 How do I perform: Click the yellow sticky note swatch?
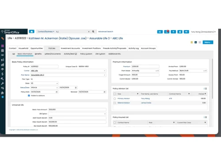coord(192,42)
